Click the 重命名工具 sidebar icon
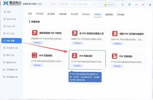This screenshot has width=153, height=100. (4, 62)
